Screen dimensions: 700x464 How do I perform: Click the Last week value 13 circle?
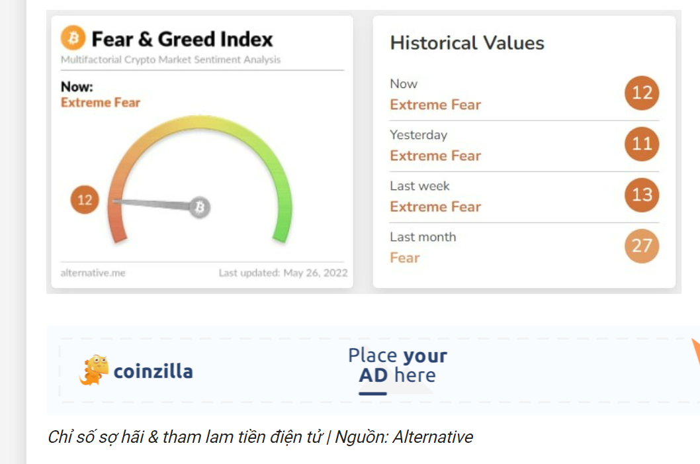[642, 195]
